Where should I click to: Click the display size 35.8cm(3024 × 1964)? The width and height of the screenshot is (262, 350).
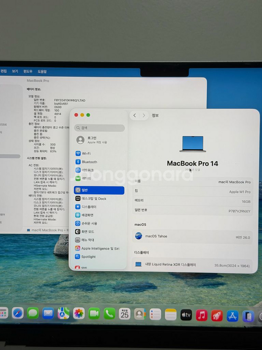[x=232, y=266]
